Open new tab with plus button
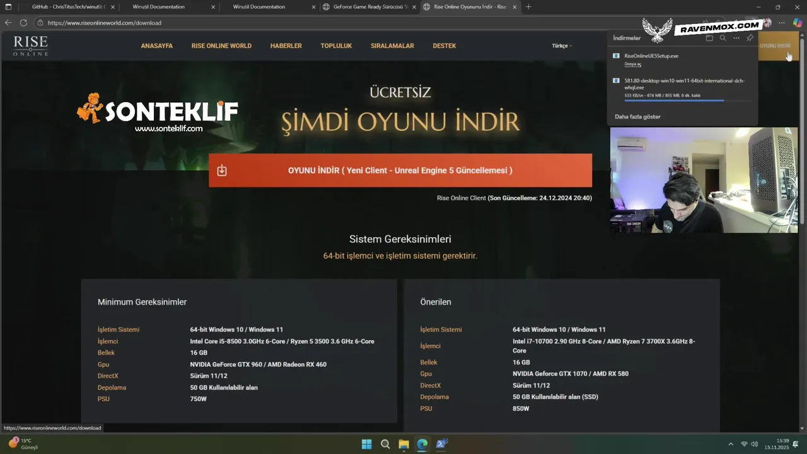 [x=528, y=7]
